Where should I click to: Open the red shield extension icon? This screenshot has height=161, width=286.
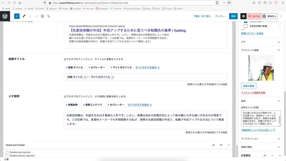pos(276,3)
